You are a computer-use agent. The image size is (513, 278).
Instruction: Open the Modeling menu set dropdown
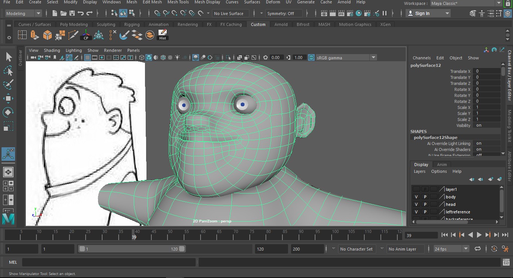tap(23, 14)
